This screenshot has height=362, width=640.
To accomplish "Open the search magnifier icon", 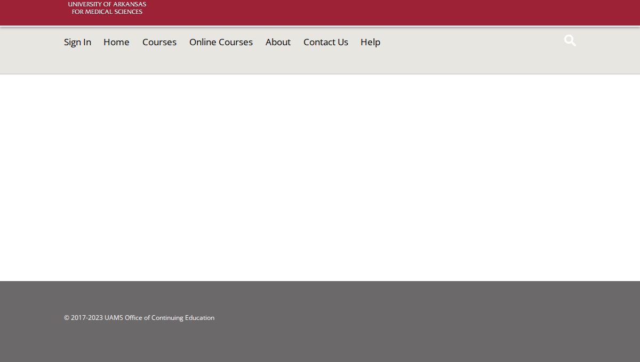I will point(570,41).
